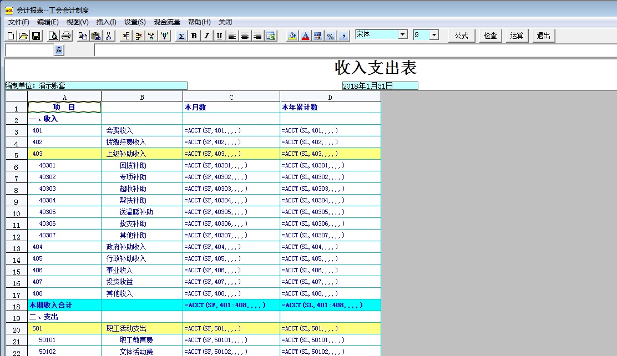The height and width of the screenshot is (356, 617).
Task: Click the Open file folder icon
Action: (x=23, y=36)
